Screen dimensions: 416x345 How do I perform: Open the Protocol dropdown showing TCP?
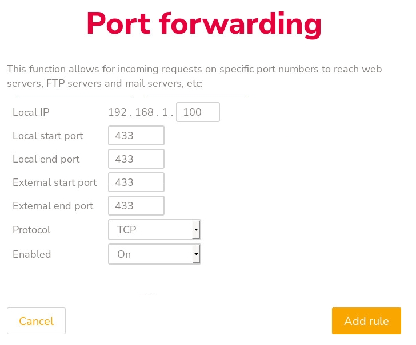point(151,230)
